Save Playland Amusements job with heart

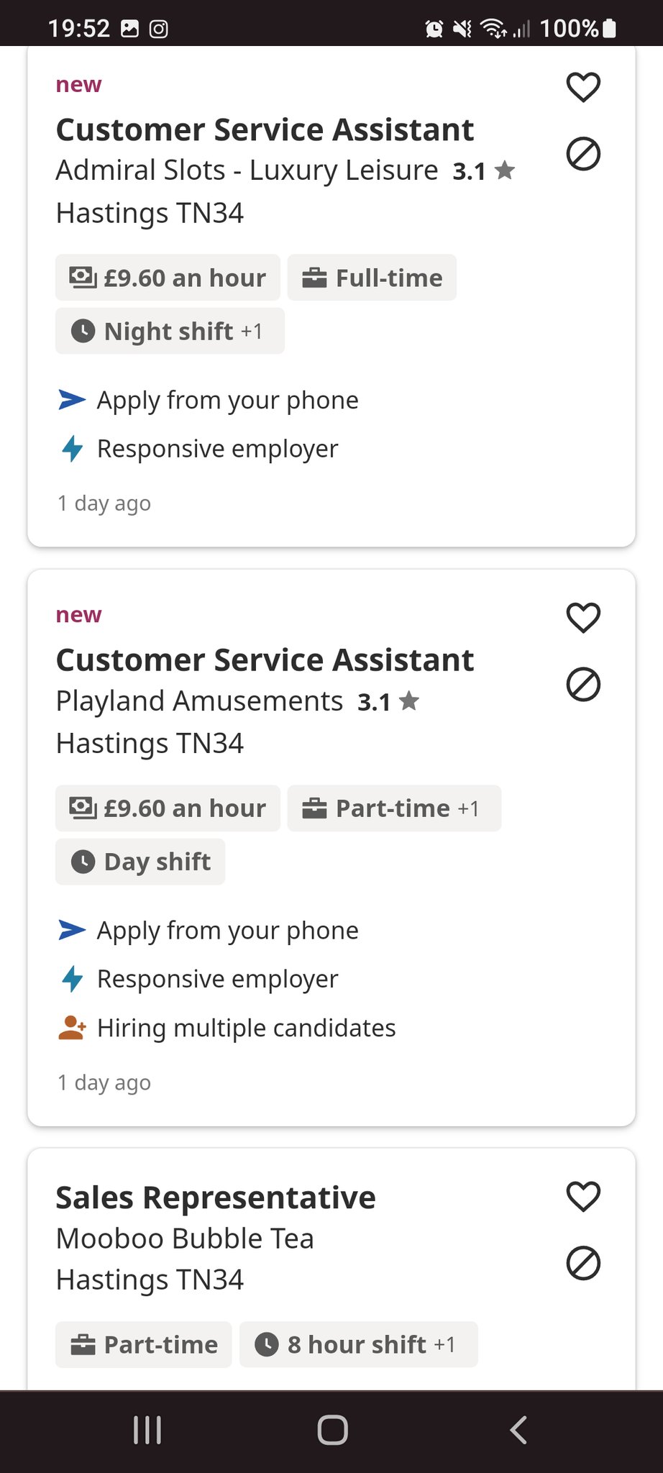click(583, 617)
